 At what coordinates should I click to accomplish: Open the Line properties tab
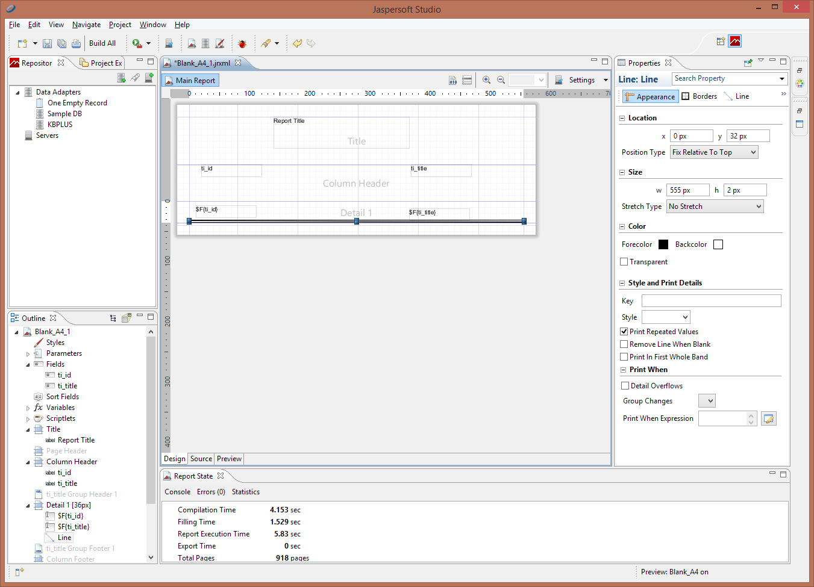coord(736,96)
